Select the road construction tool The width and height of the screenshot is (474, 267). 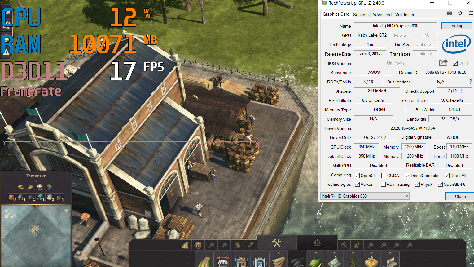coord(185,244)
